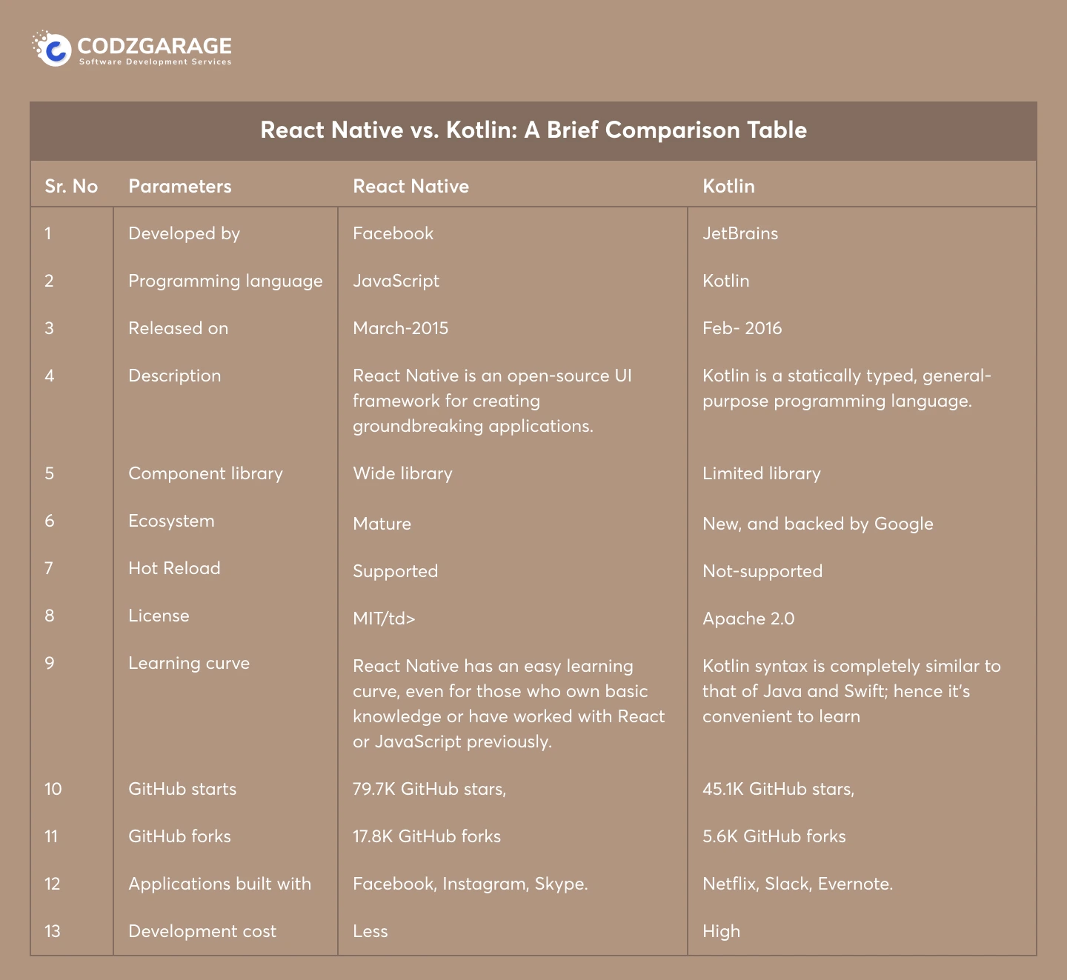
Task: Click the React Native easy learning curve text
Action: click(508, 704)
